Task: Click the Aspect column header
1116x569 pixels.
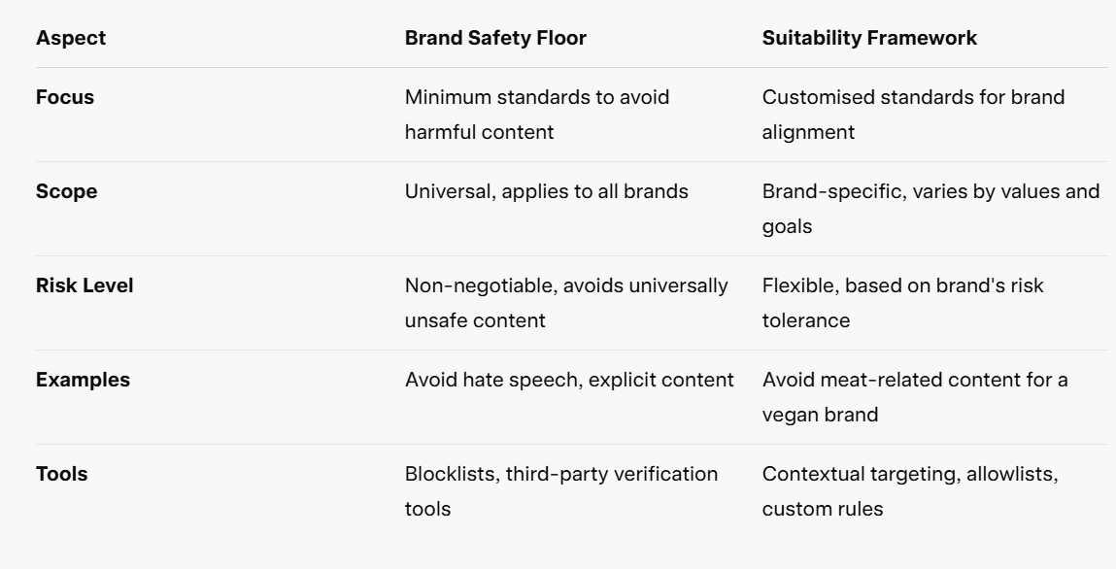Action: (71, 39)
